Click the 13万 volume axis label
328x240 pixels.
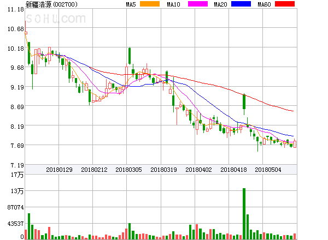pyautogui.click(x=17, y=191)
